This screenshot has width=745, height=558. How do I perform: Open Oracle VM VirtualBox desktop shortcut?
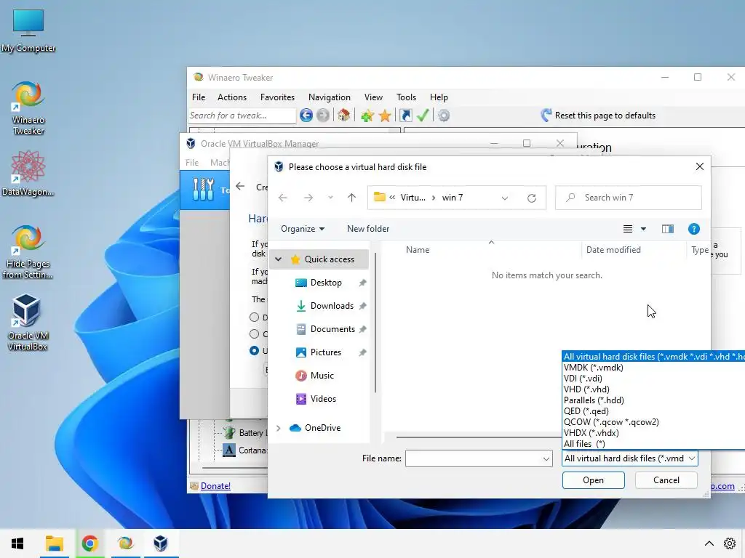[x=27, y=323]
